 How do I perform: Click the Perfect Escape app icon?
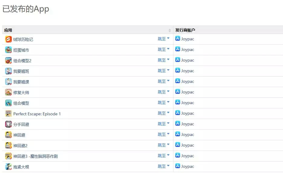click(x=8, y=114)
